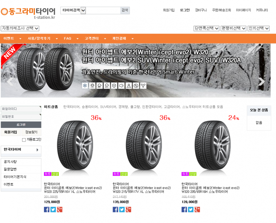The width and height of the screenshot is (276, 223).
Task: Click the snowflake feature icon in banner
Action: [85, 86]
